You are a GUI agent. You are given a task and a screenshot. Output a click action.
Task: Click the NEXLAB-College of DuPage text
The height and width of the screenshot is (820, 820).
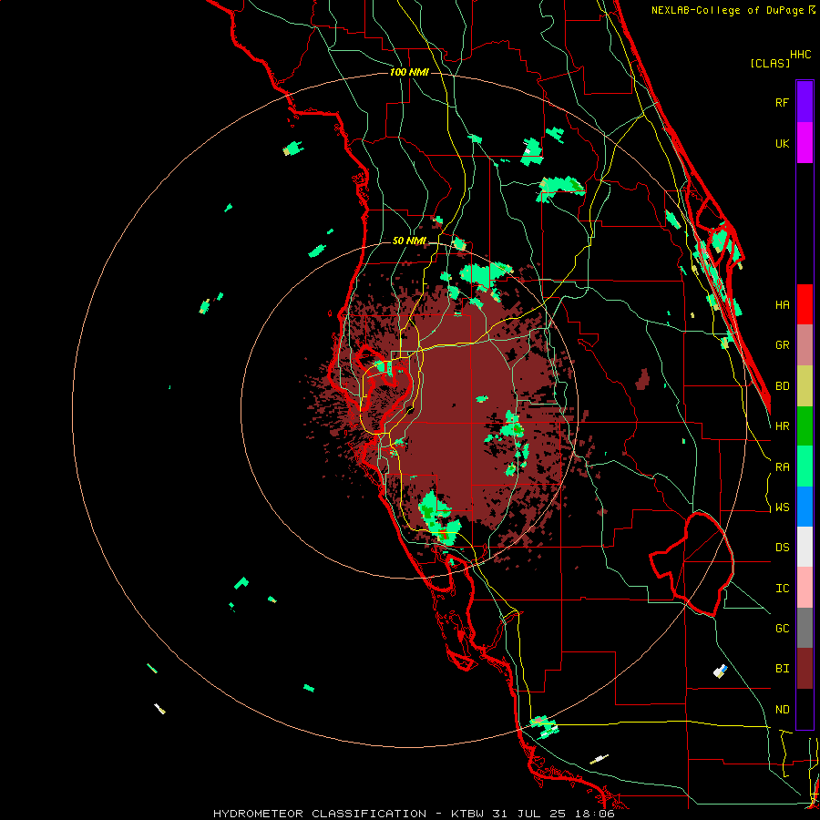pyautogui.click(x=727, y=10)
